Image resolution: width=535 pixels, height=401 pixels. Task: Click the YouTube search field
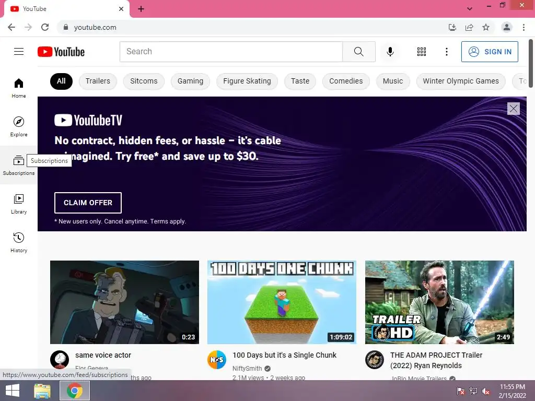tap(231, 52)
